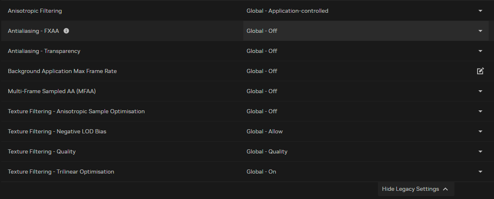Click Global - Off value for Antialiasing - FXAA
The width and height of the screenshot is (494, 199).
(262, 31)
